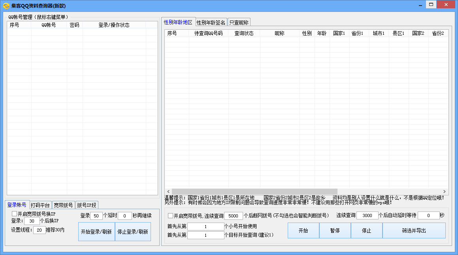458x255 pixels.
Task: Focus the 个目标开始查询 number field
Action: pyautogui.click(x=205, y=235)
